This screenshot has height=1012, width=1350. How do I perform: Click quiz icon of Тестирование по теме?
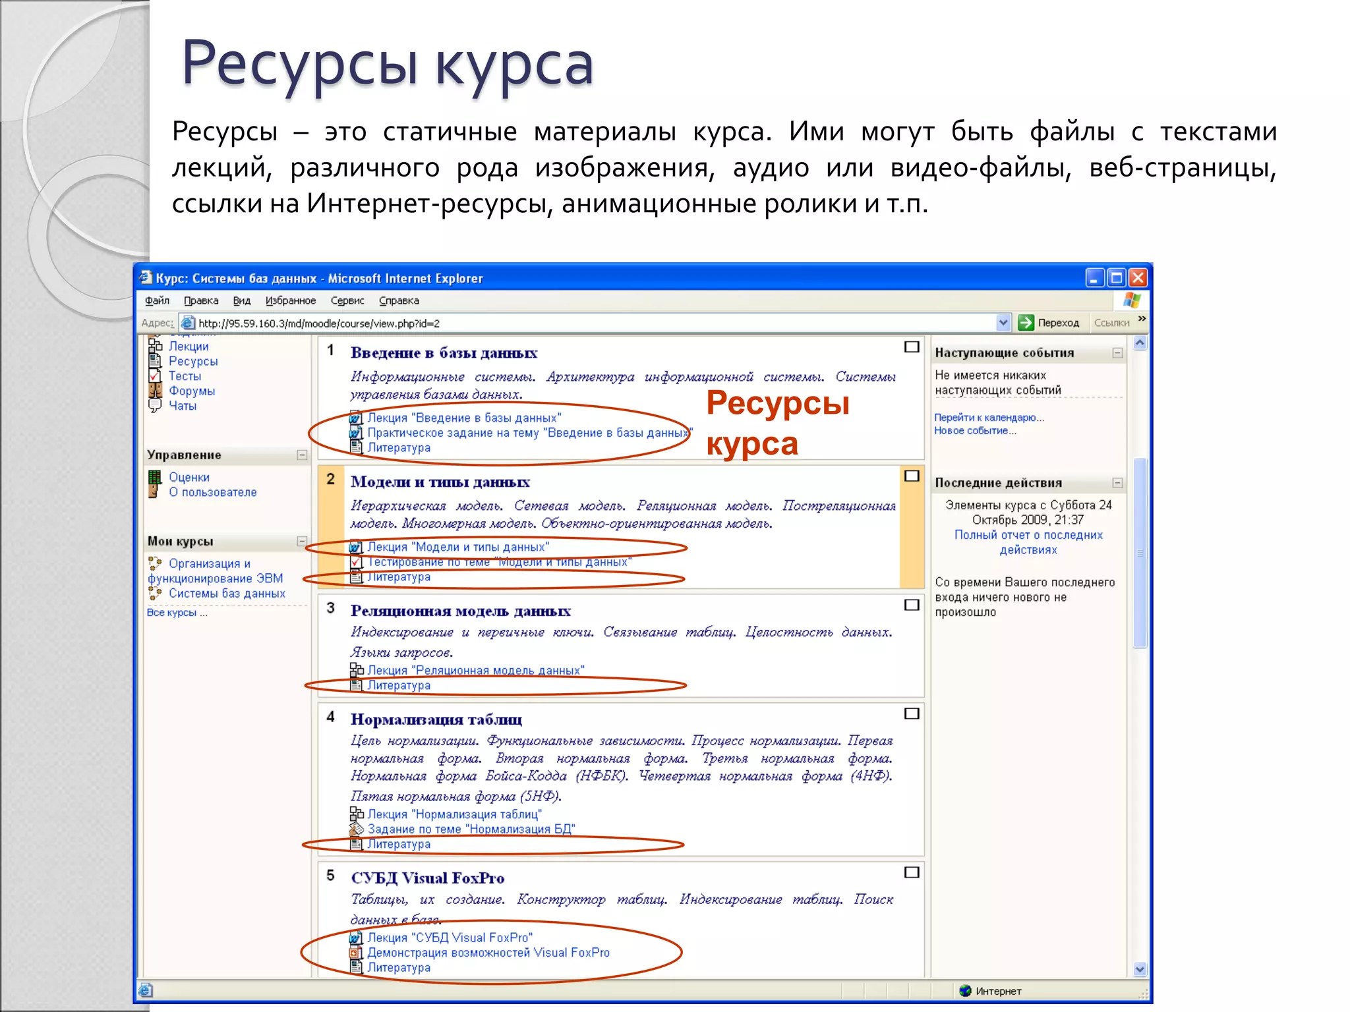356,562
